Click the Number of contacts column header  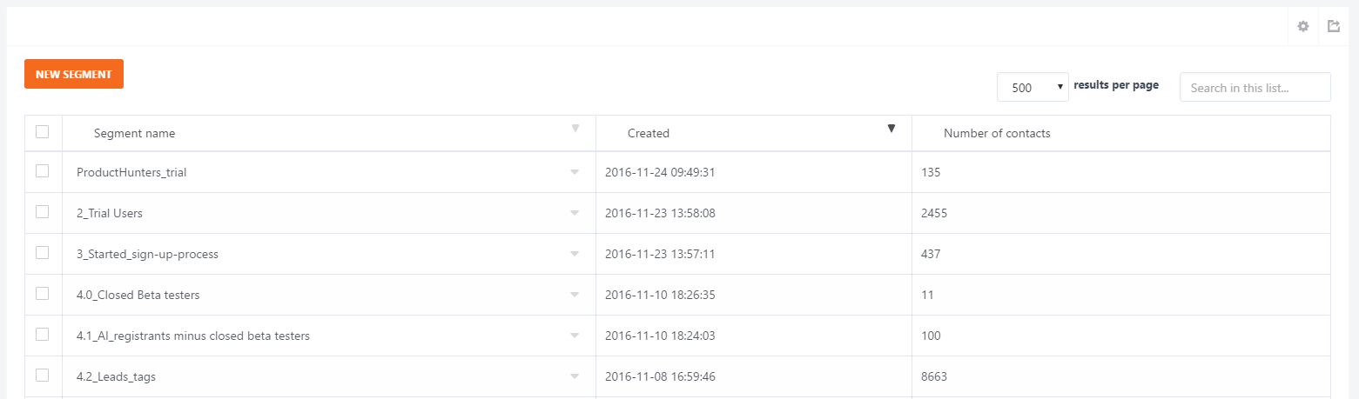coord(997,133)
